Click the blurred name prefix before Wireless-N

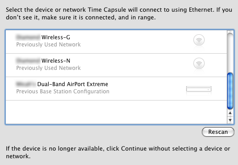(28, 61)
